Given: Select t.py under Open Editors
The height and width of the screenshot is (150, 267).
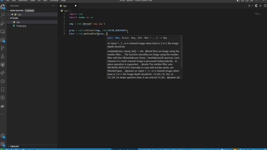Looking at the screenshot, I should pyautogui.click(x=33, y=15).
